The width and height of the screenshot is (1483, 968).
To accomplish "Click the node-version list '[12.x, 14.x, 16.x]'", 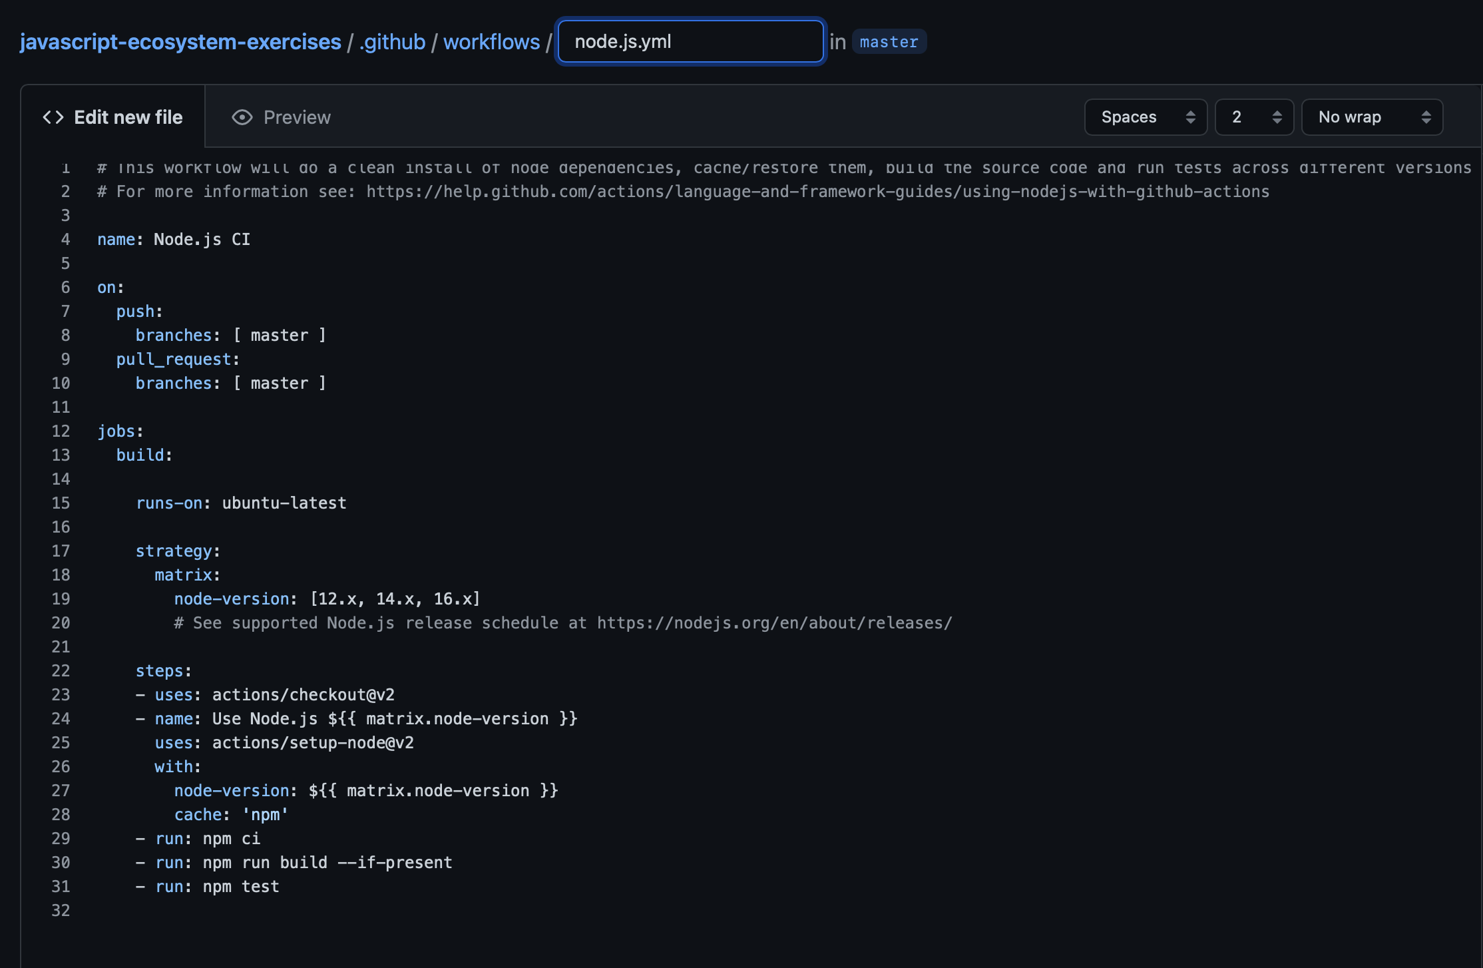I will pos(395,599).
